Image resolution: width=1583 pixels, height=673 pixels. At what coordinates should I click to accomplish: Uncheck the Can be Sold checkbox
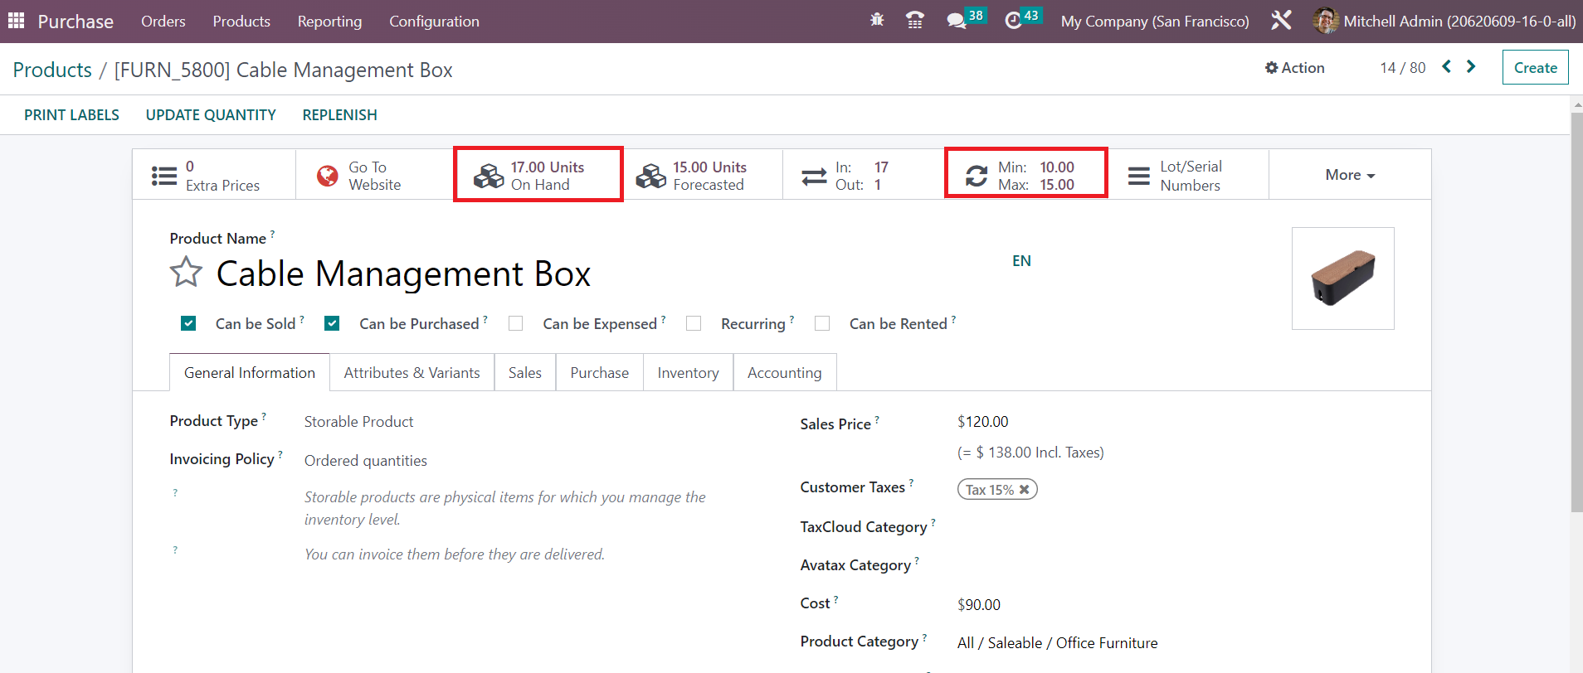[188, 323]
